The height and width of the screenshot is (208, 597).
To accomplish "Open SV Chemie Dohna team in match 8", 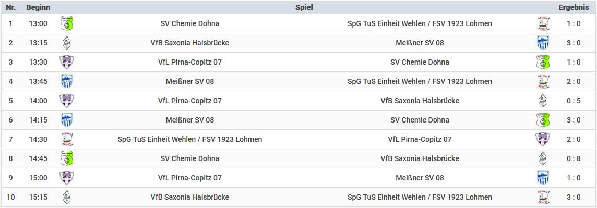I will pos(190,158).
